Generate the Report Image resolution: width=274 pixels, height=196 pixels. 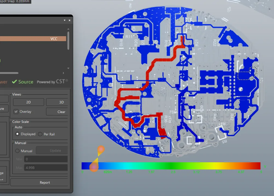(39, 182)
